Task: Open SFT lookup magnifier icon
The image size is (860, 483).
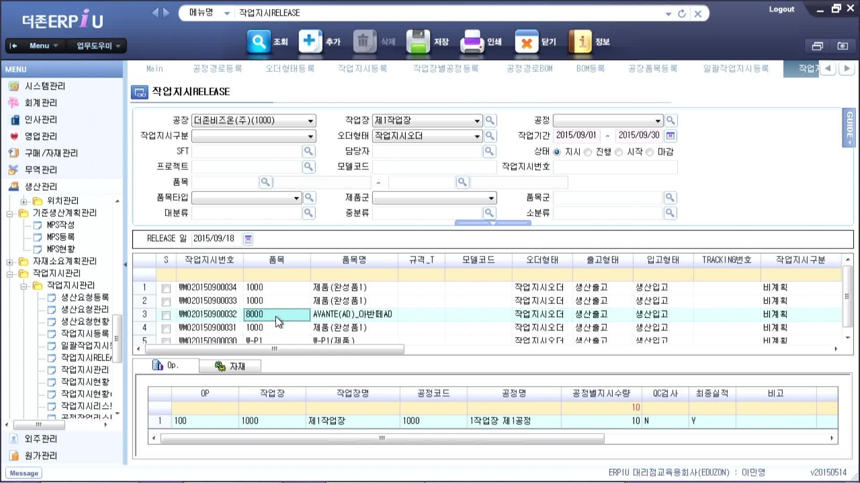Action: coord(308,151)
